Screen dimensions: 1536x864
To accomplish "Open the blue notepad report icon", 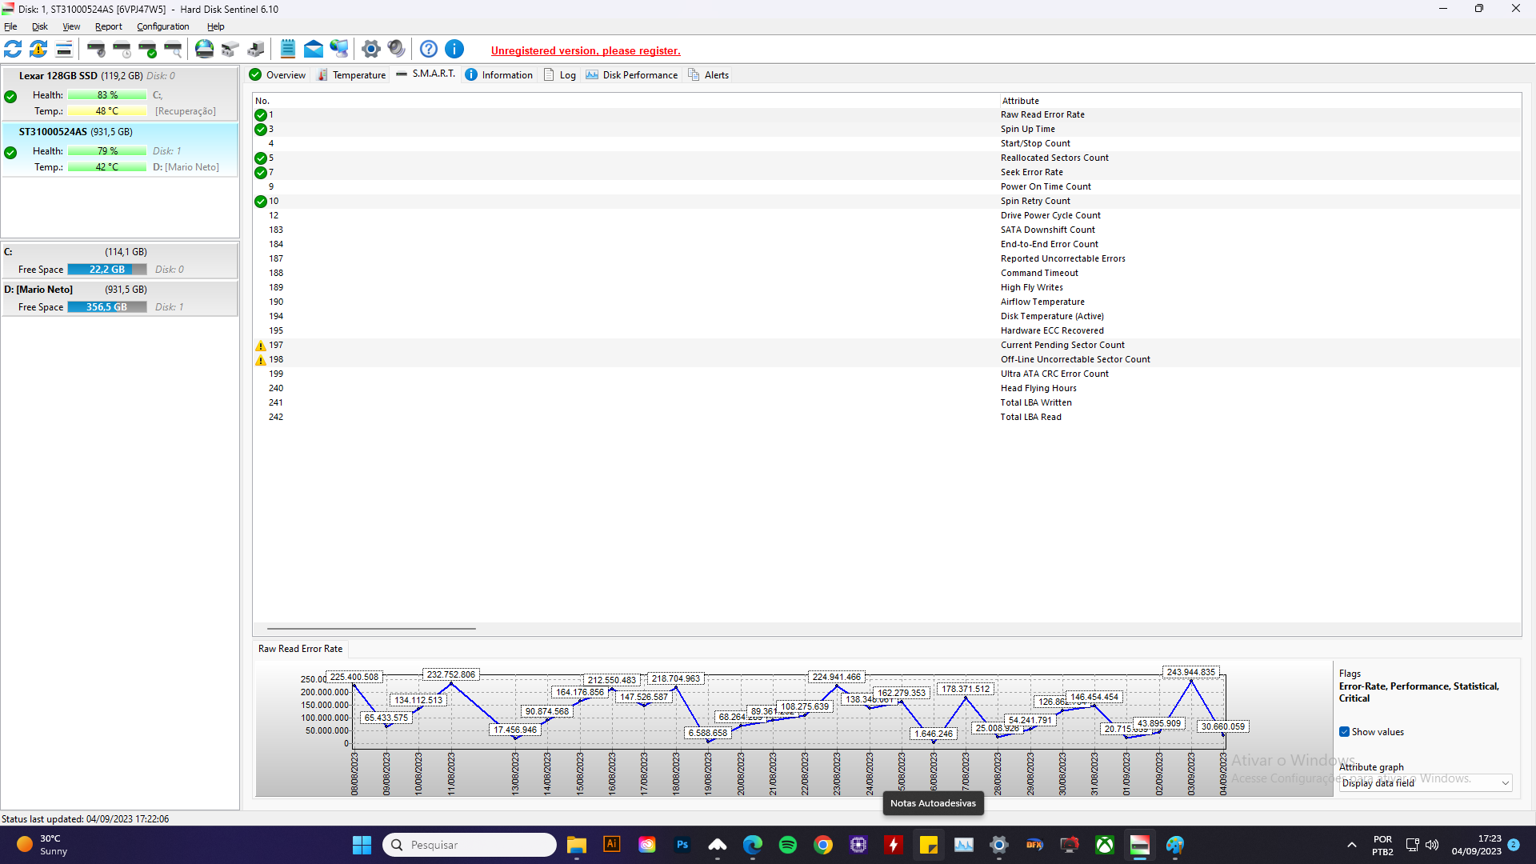I will coord(288,50).
